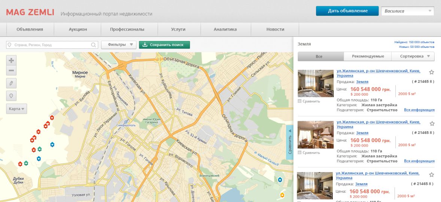The height and width of the screenshot is (202, 441).
Task: Click the MAG ZEMLI logo
Action: point(30,12)
